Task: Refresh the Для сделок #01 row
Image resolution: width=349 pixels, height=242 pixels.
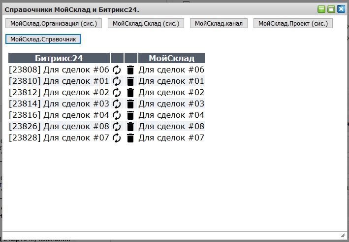Action: pos(117,81)
